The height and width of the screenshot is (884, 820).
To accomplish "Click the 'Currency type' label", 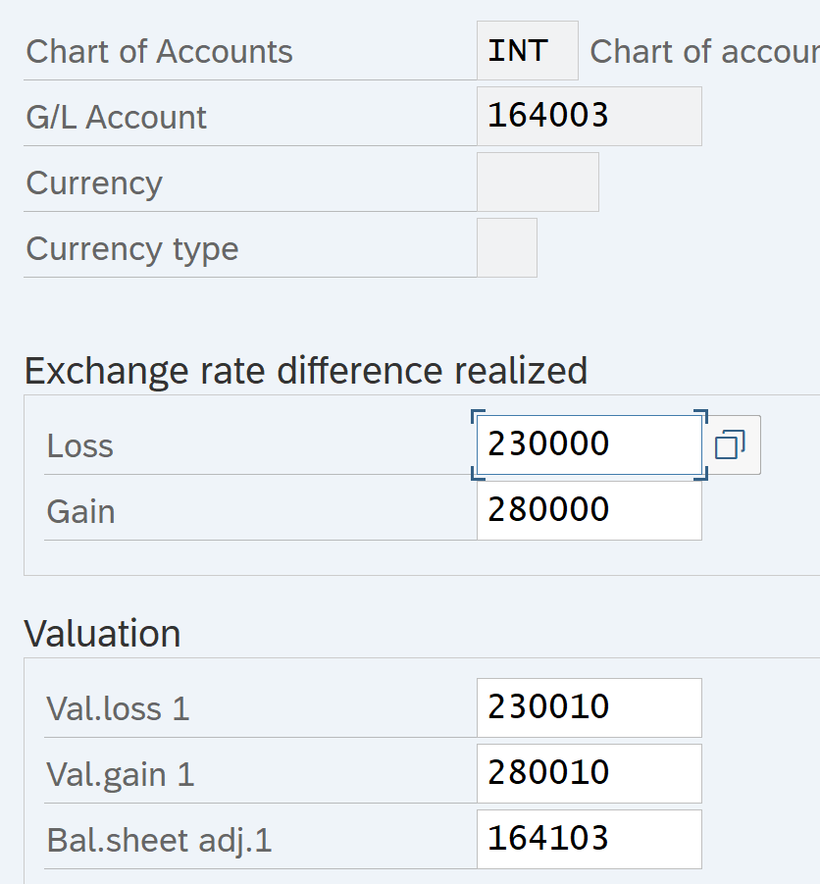I will [131, 249].
